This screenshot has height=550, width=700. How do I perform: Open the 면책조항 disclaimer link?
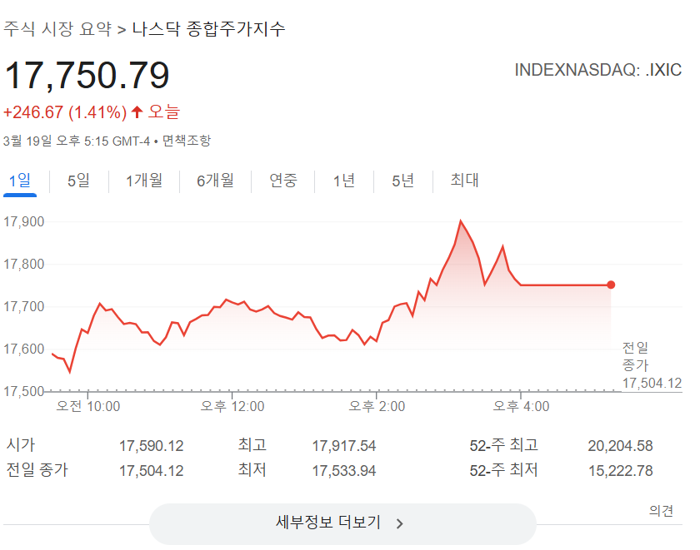point(186,141)
